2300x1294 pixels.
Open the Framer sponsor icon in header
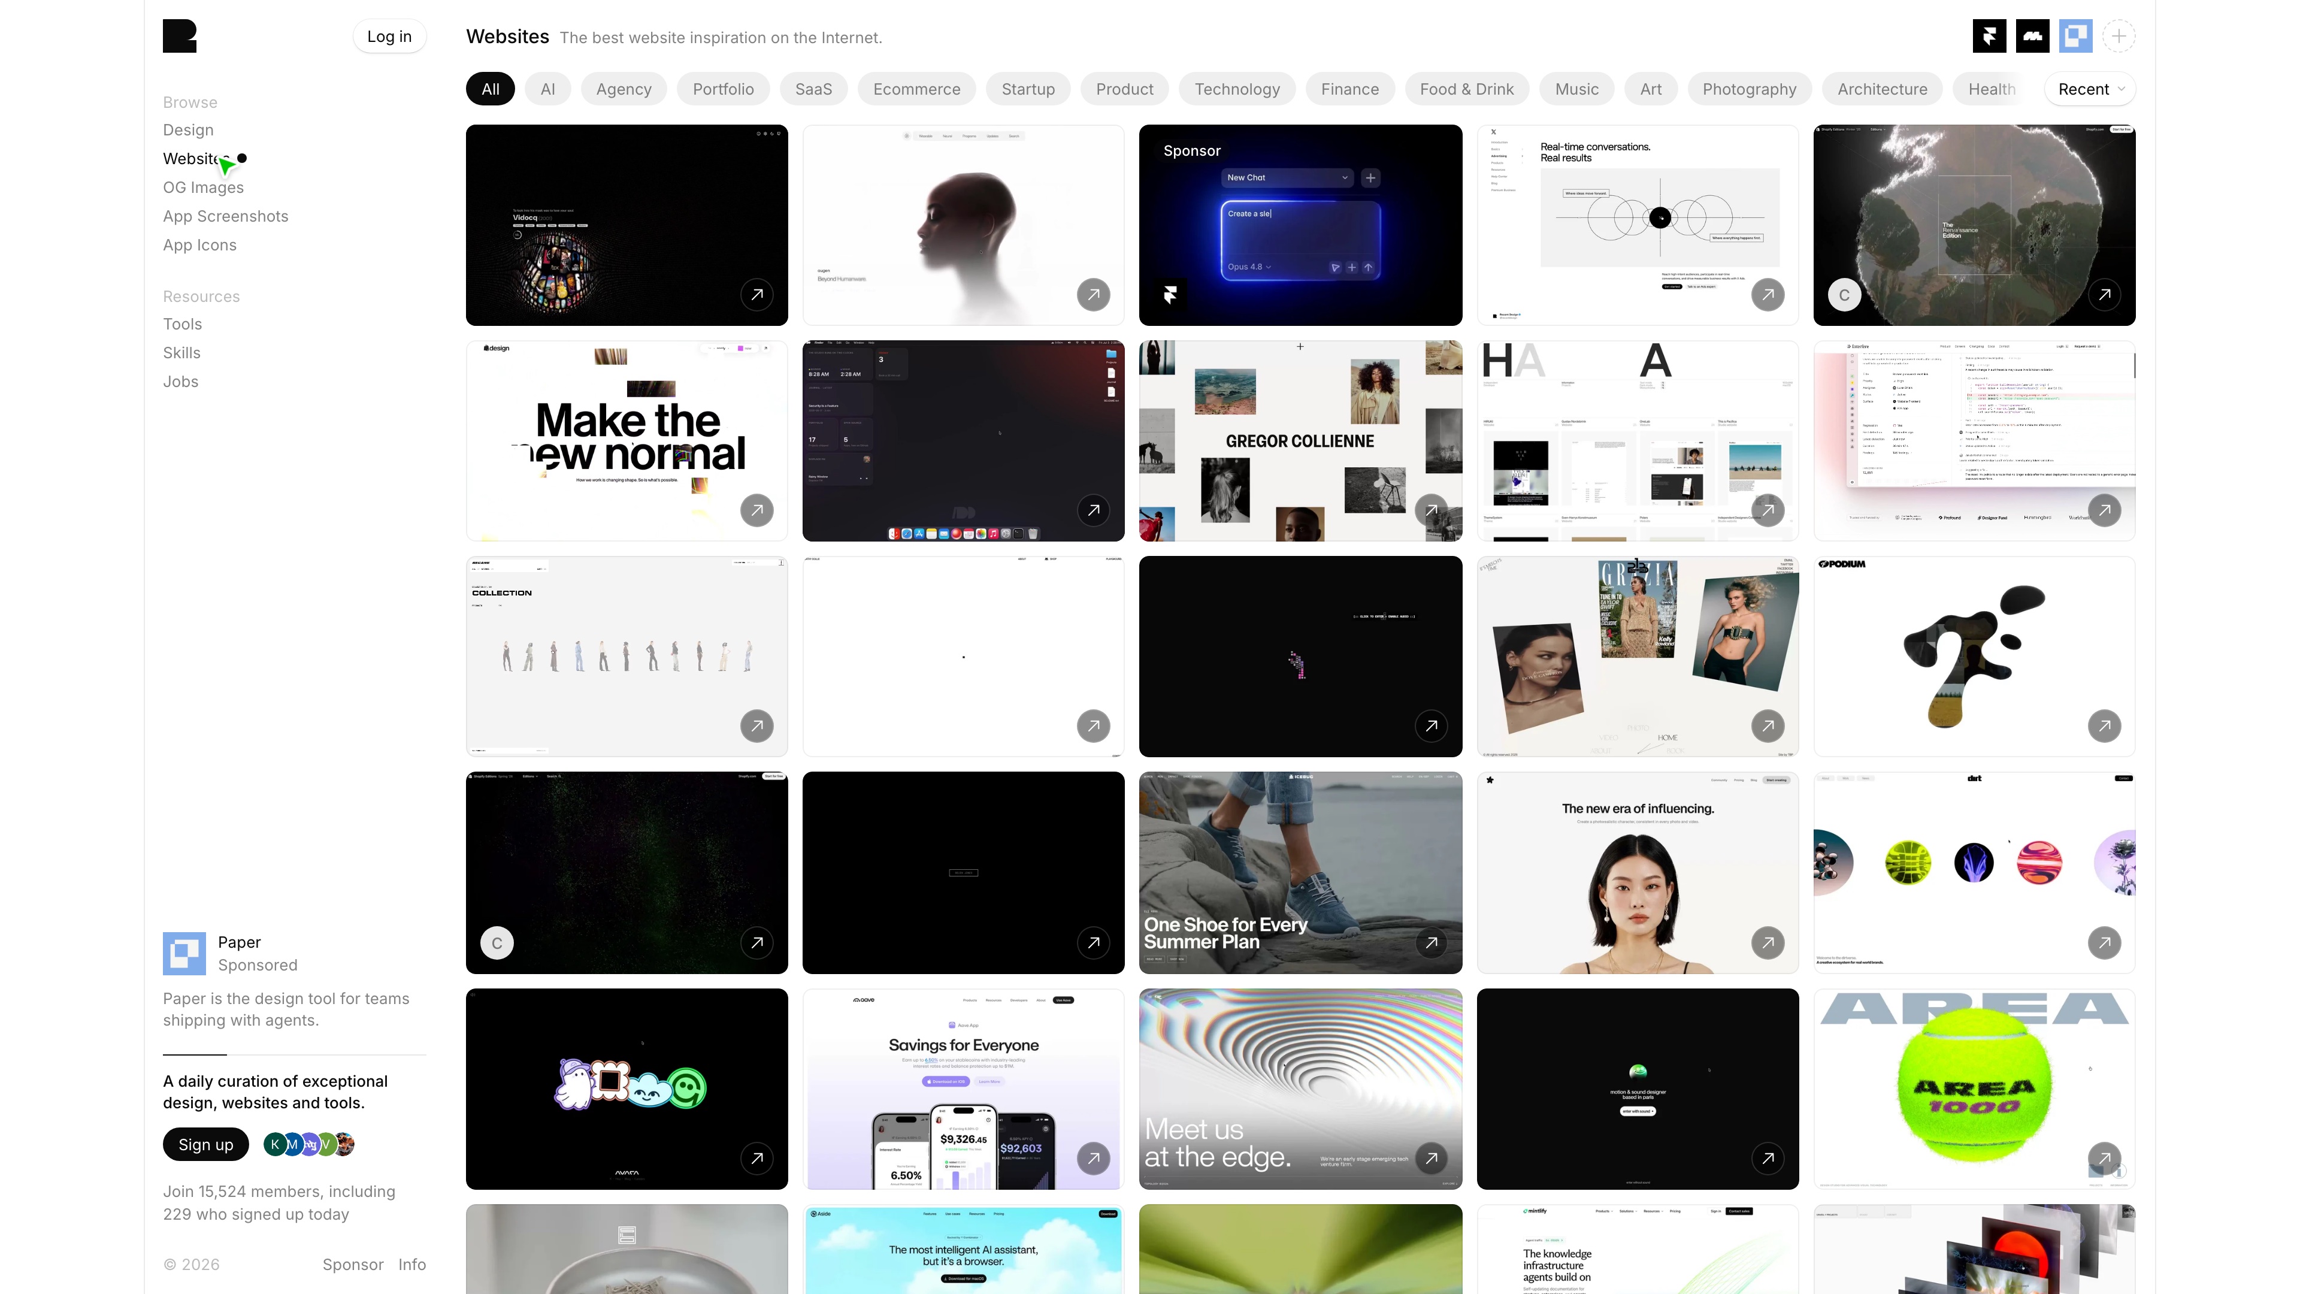[x=1989, y=36]
